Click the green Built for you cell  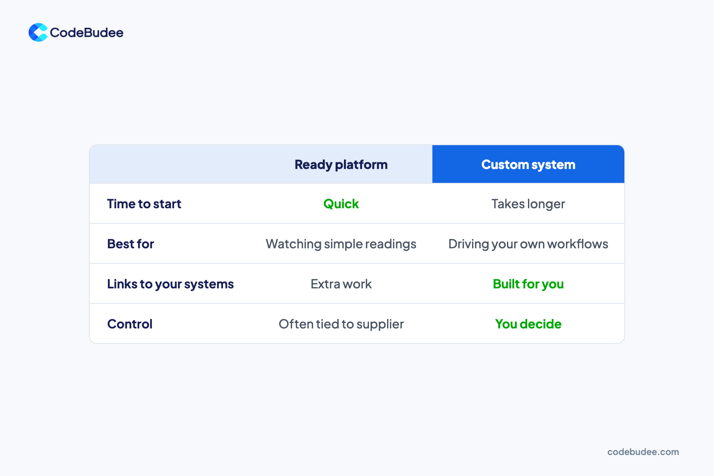click(x=528, y=284)
